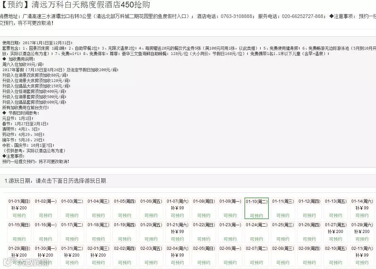The width and height of the screenshot is (376, 269).
Task: Pick the 01-24(周二) date
Action: click(x=257, y=232)
